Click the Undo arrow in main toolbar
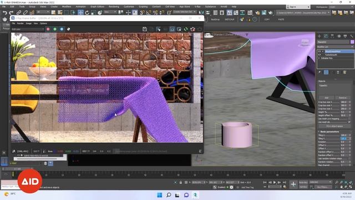This screenshot has height=200, width=355. coord(5,12)
